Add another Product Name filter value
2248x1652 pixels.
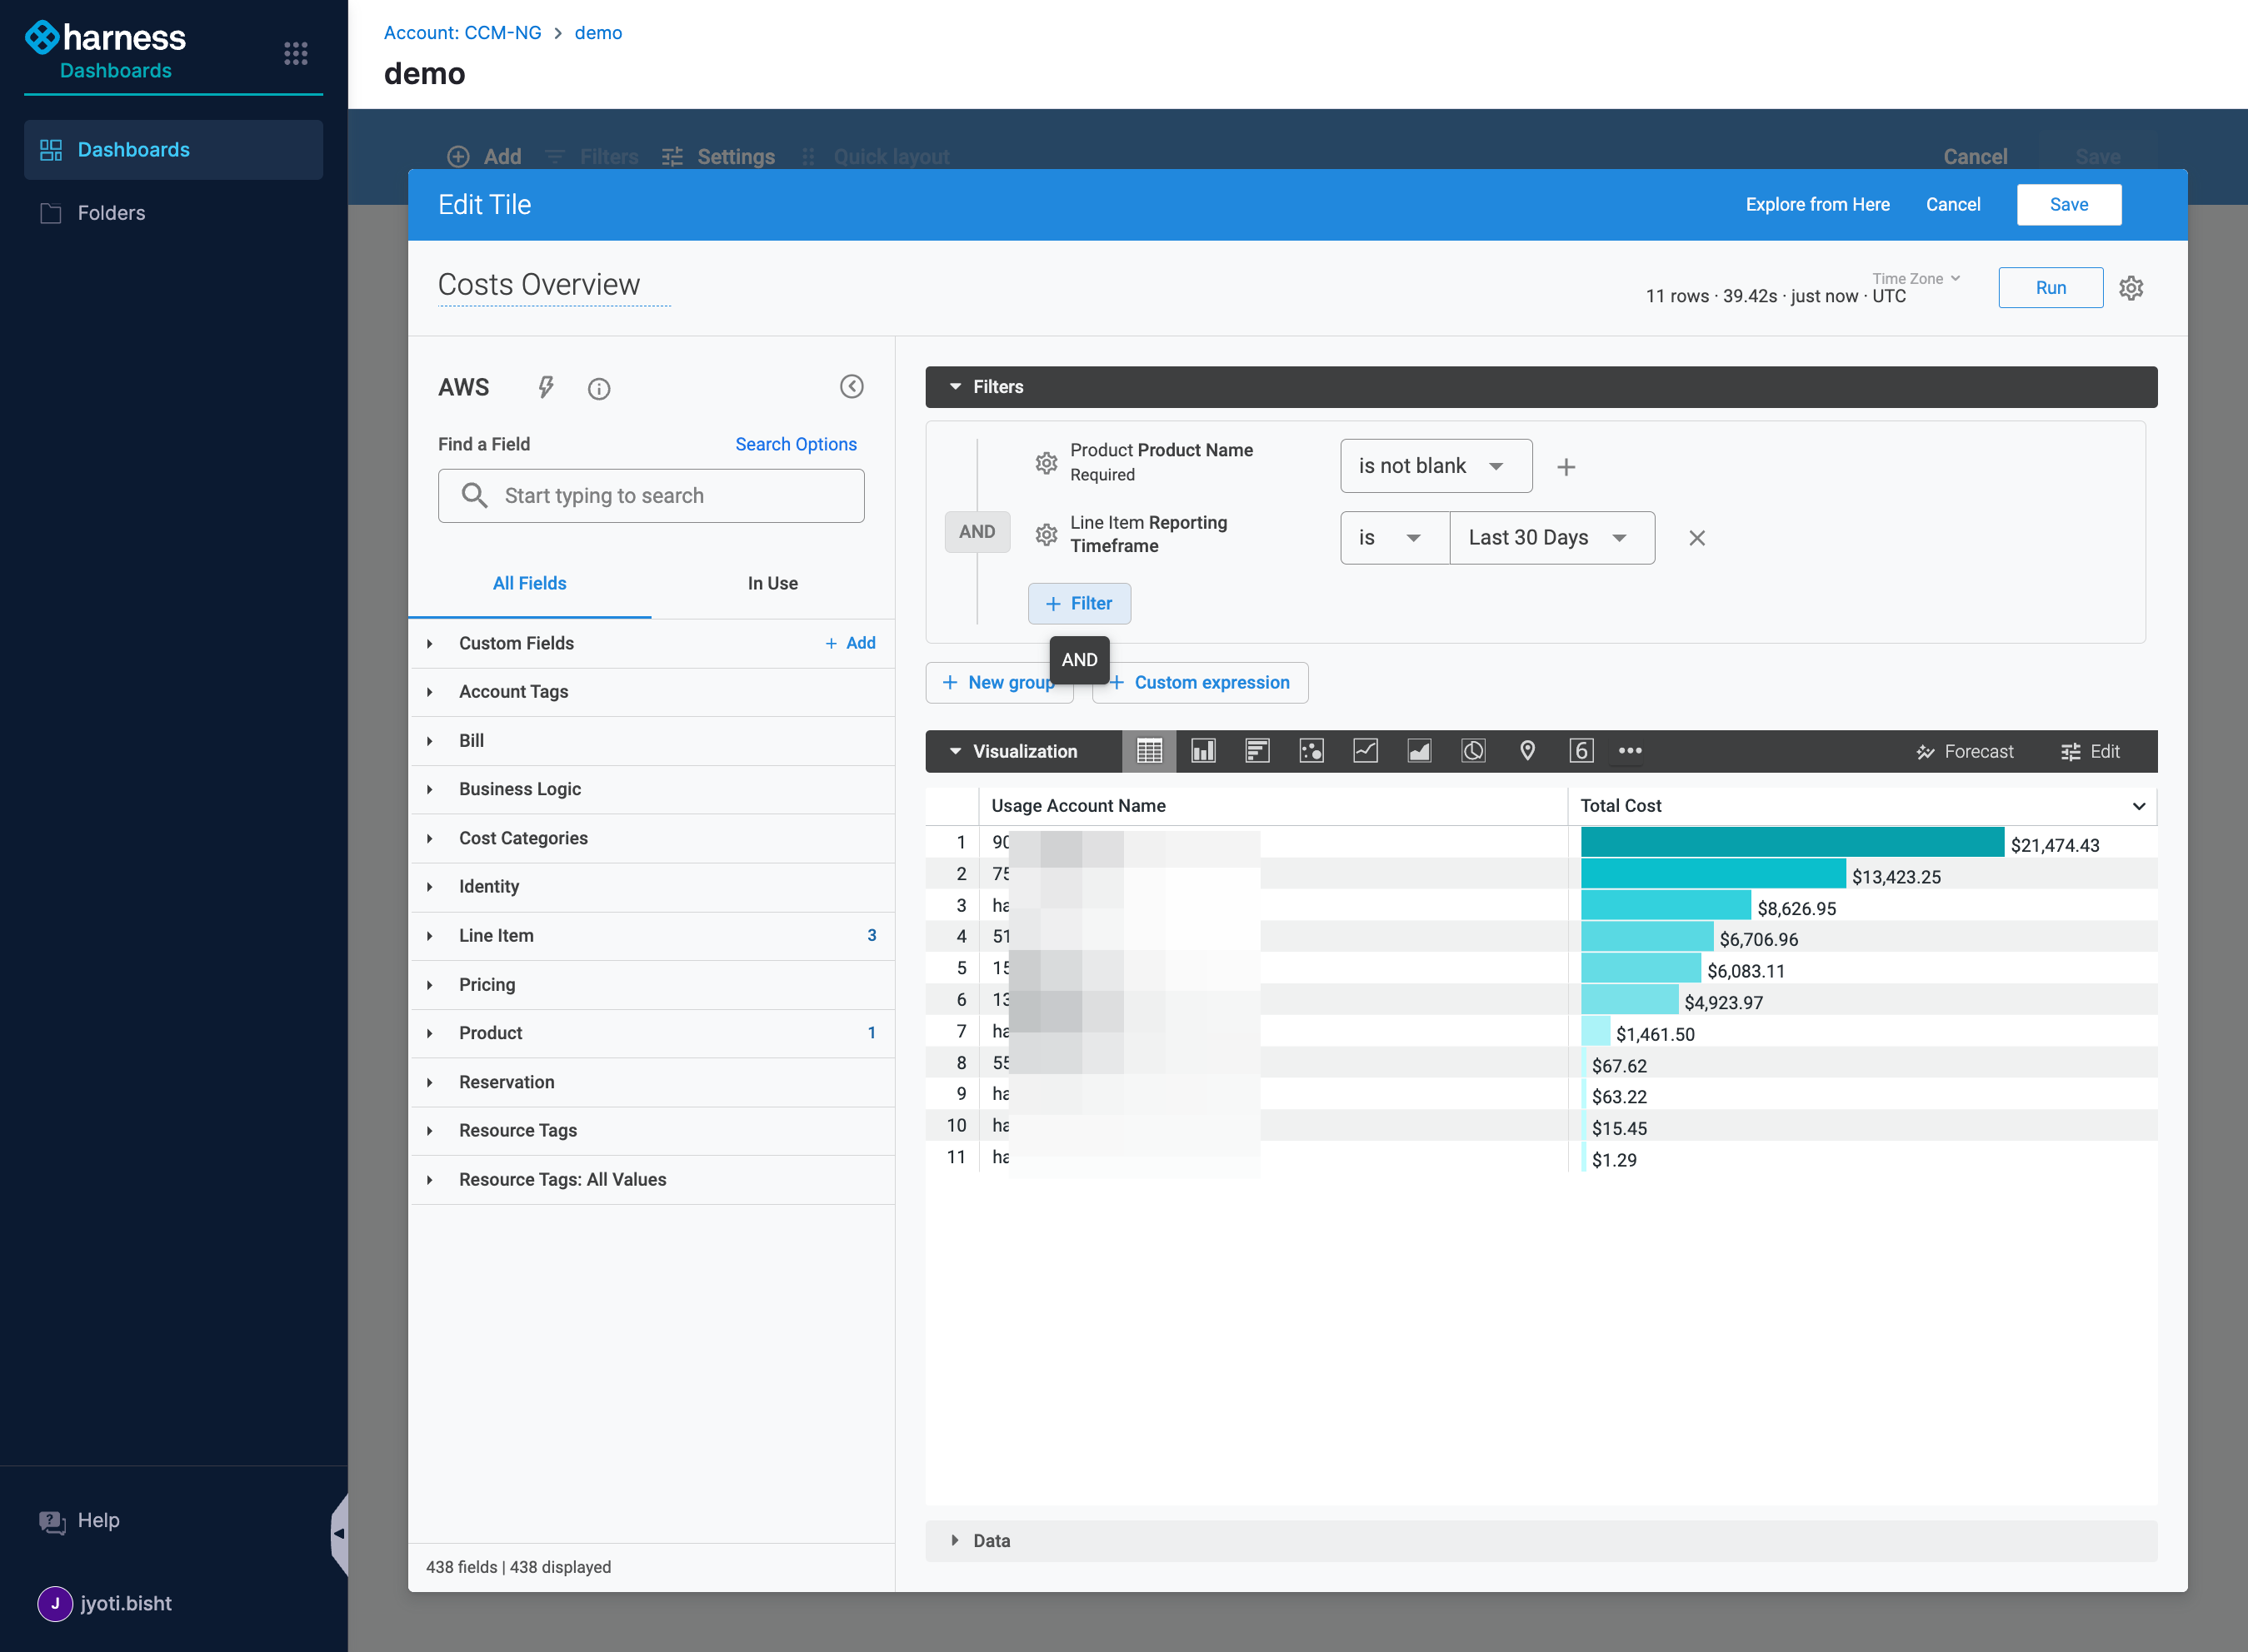tap(1566, 467)
